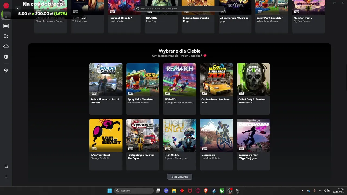Open the I Am Your Beast cover

point(106,135)
